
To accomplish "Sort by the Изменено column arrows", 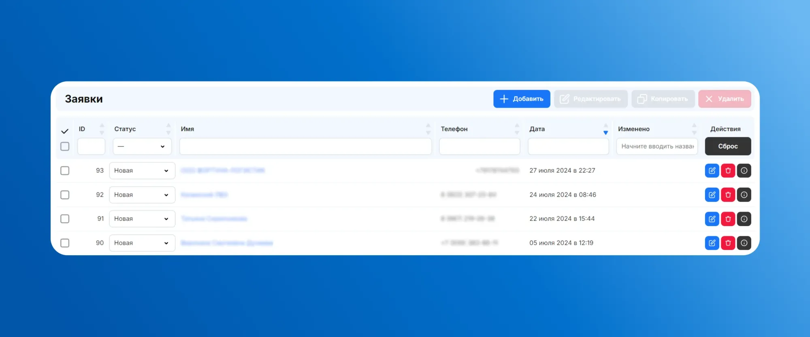I will point(694,129).
